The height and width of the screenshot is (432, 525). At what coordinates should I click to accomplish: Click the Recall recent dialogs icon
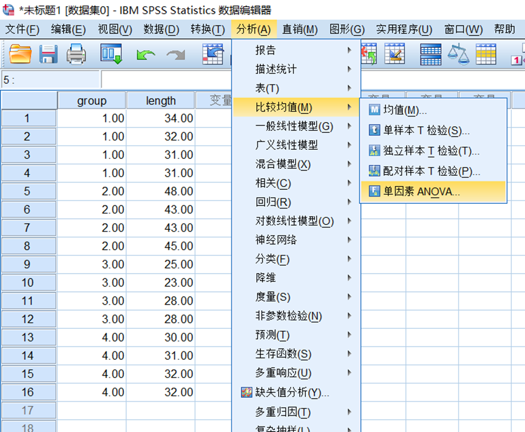(x=112, y=54)
